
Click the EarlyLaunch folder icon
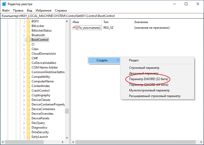28,137
